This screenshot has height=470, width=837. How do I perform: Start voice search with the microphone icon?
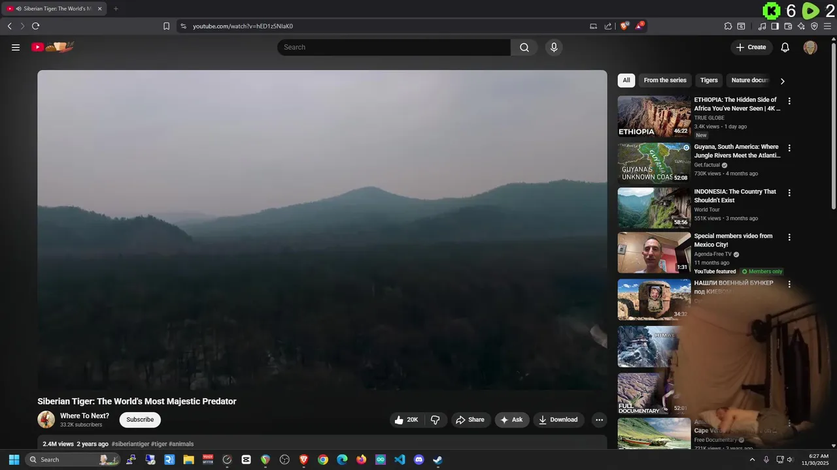coord(554,47)
